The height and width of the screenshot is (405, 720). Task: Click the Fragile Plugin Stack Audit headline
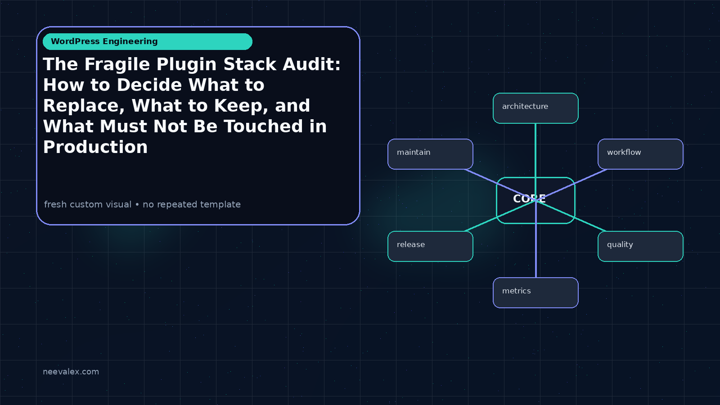tap(192, 106)
